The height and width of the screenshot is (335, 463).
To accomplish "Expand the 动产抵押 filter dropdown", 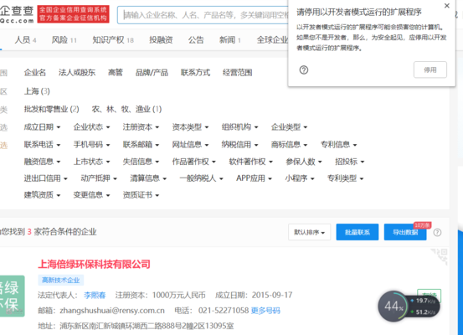I will [x=99, y=178].
